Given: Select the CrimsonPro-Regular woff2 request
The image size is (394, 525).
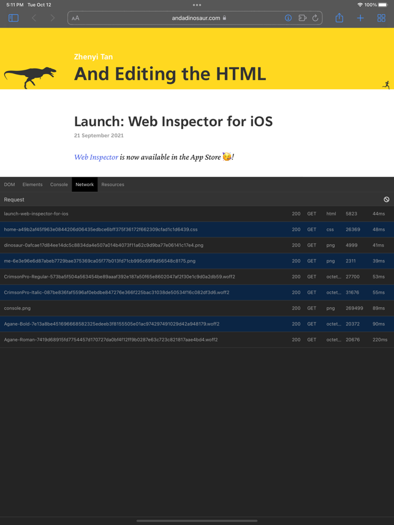Looking at the screenshot, I should tap(197, 277).
